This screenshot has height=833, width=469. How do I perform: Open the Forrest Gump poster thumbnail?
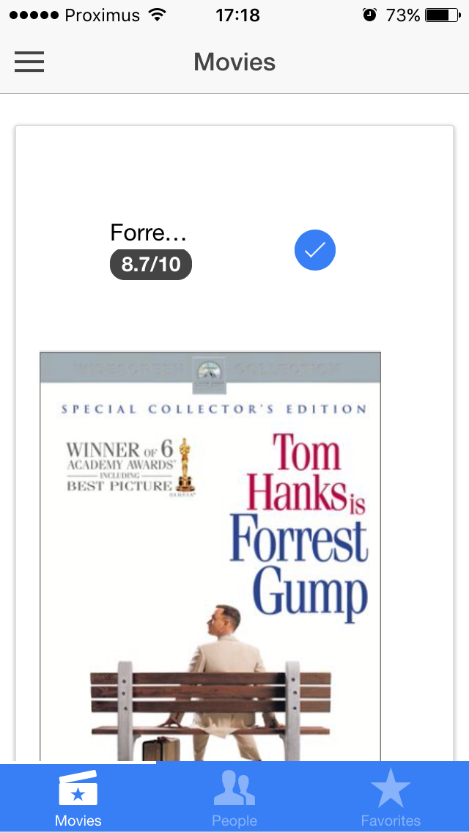pyautogui.click(x=210, y=557)
